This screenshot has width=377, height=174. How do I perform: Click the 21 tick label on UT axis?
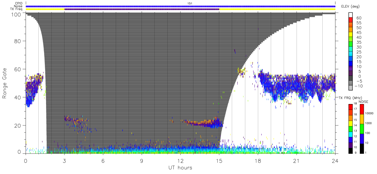pyautogui.click(x=297, y=161)
